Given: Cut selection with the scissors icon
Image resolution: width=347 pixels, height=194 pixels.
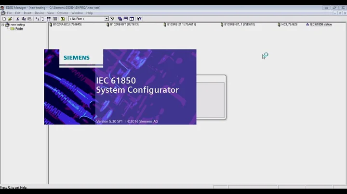Looking at the screenshot, I should pos(17,19).
